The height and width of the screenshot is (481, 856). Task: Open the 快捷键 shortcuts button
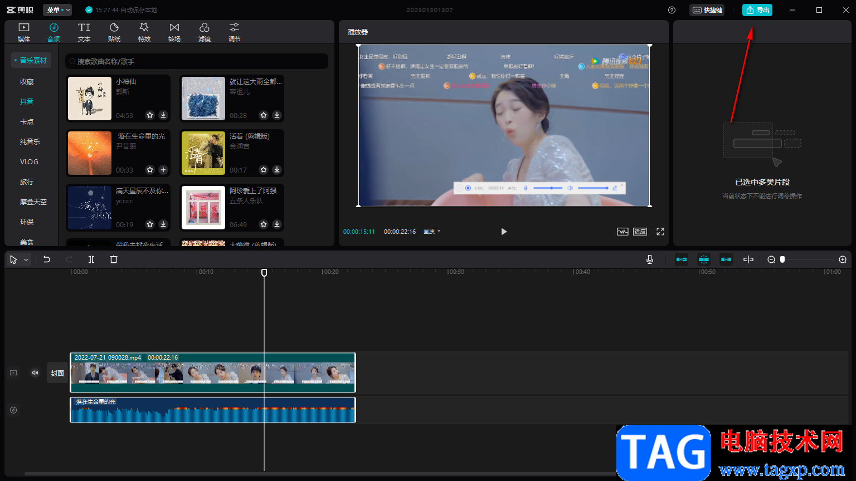pos(707,10)
